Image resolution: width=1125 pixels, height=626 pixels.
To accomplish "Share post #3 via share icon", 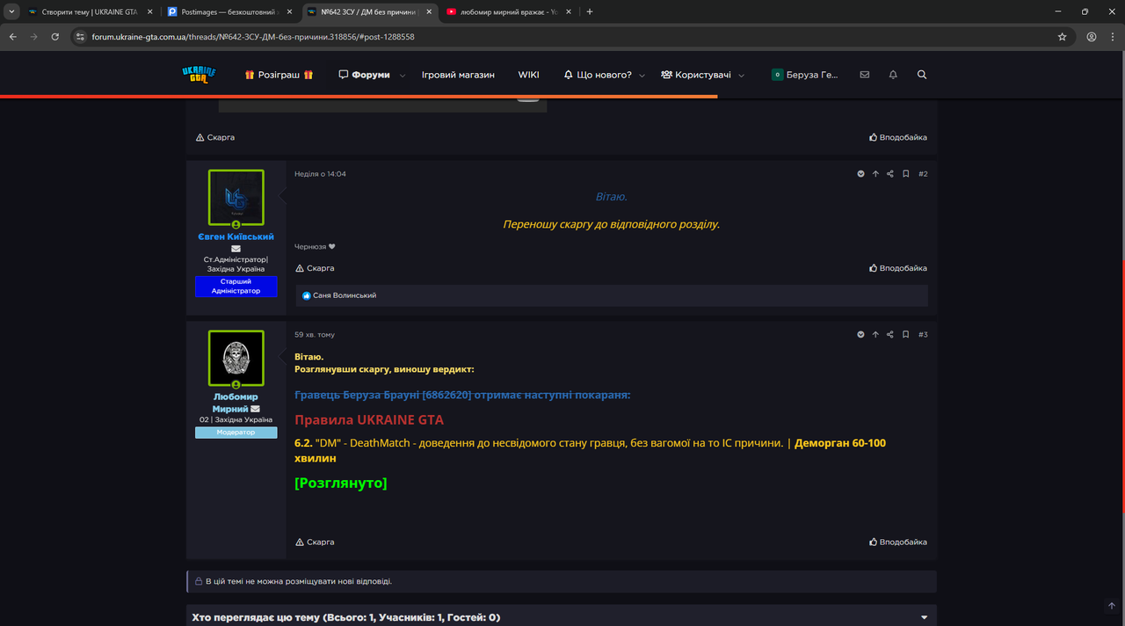I will [890, 335].
